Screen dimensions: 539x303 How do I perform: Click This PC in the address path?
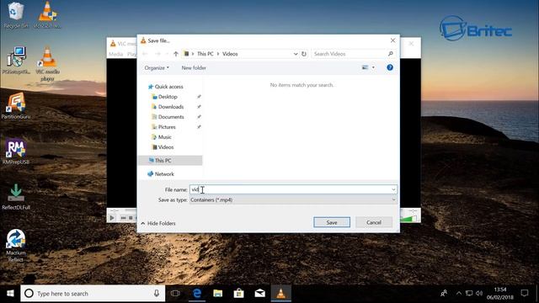point(205,54)
